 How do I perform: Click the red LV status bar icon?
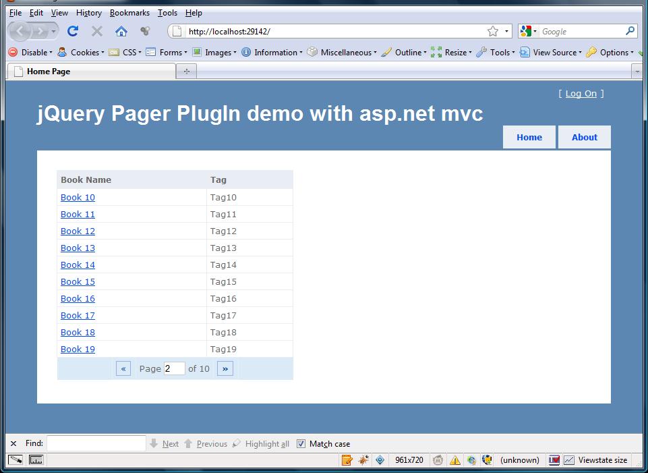(554, 460)
